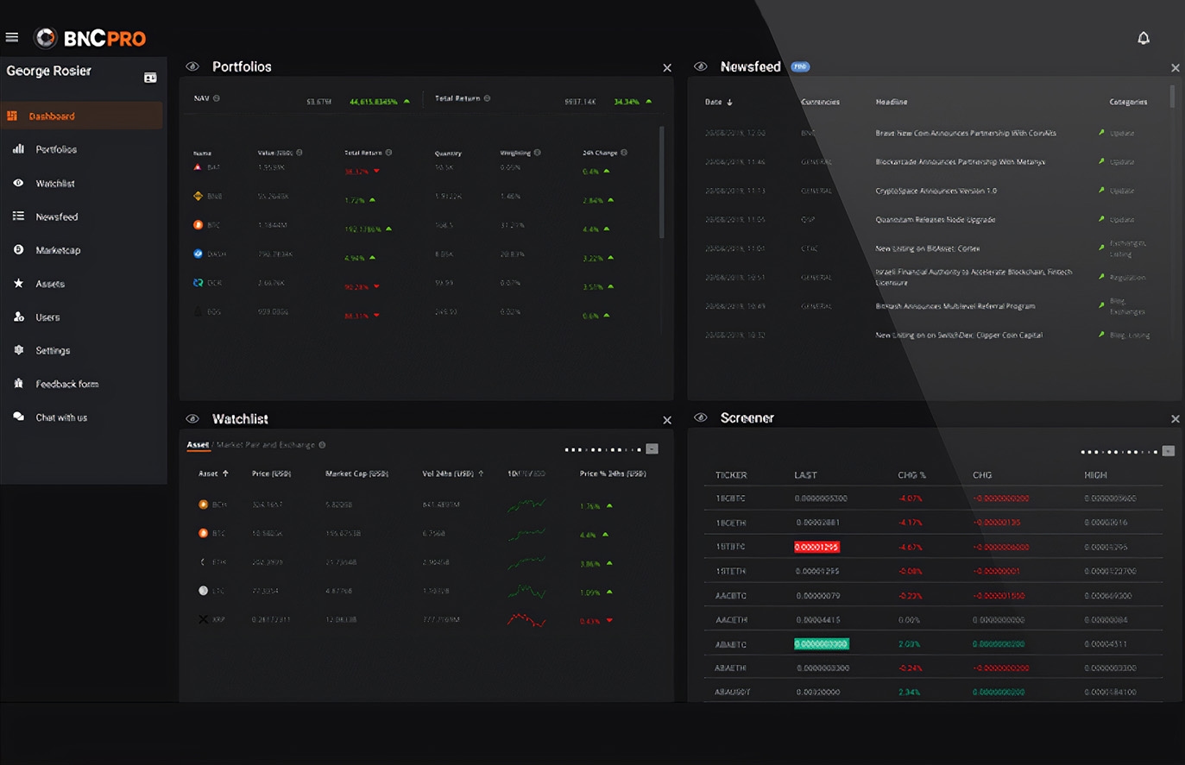Click the BTC sparkline chart in Watchlist
1185x765 pixels.
526,534
